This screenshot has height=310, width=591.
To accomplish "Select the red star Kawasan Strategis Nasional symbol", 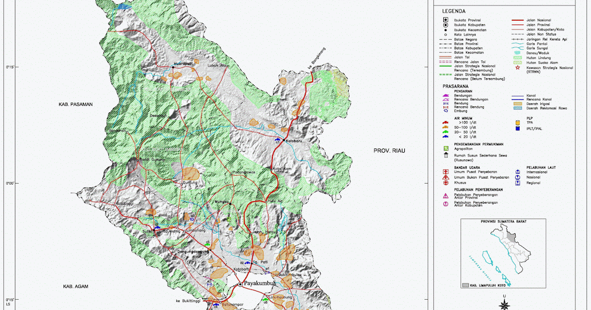I will 518,67.
